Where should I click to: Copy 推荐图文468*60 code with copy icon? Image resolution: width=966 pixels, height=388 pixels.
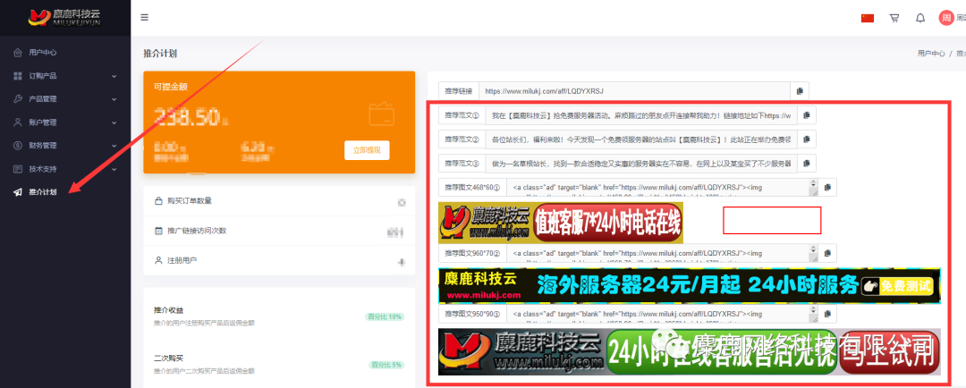pos(827,187)
